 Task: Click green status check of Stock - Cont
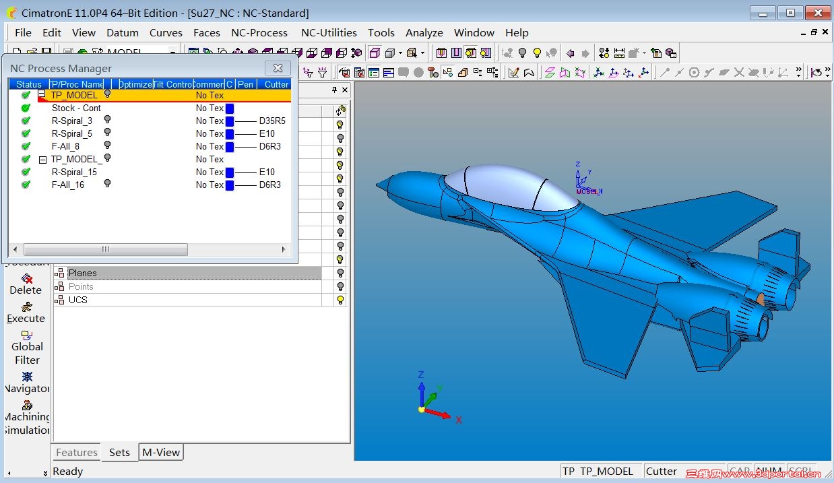coord(26,108)
